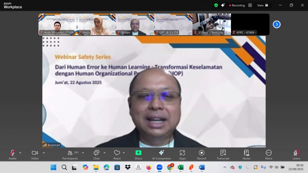Open the View menu
Image resolution: width=308 pixels, height=173 pixels.
pos(262,5)
